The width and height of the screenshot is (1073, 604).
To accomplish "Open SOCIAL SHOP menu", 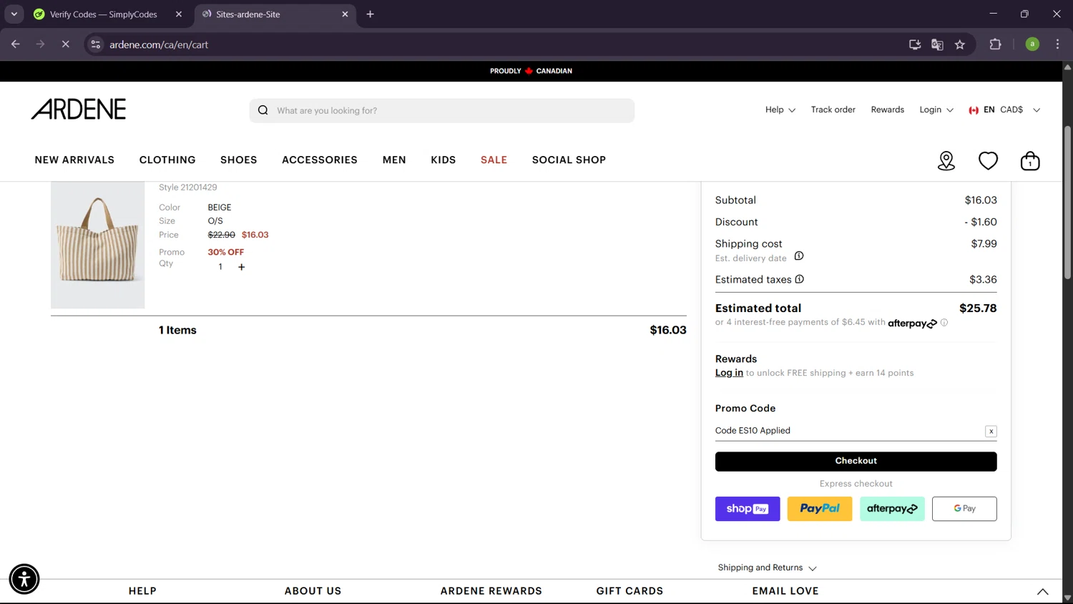I will click(569, 160).
